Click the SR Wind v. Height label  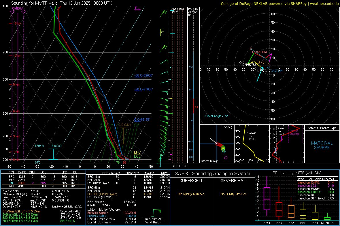click(x=280, y=131)
